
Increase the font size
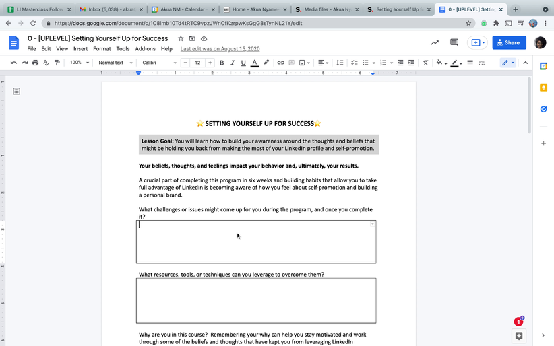[x=210, y=63]
